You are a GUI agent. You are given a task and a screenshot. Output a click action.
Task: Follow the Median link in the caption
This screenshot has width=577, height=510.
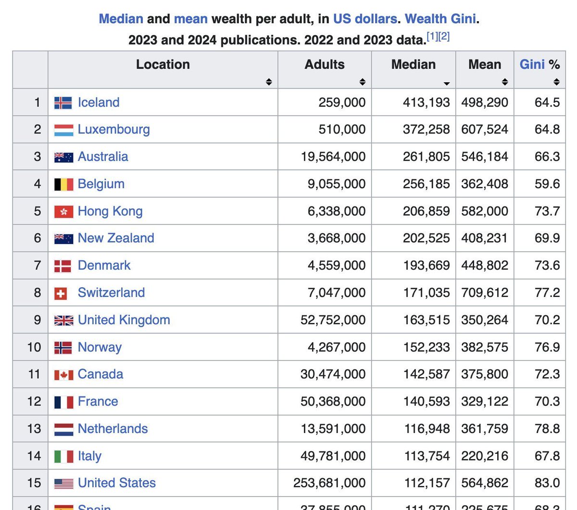121,19
